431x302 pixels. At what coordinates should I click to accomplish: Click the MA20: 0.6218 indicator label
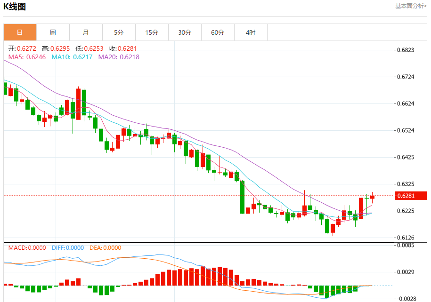coord(119,57)
